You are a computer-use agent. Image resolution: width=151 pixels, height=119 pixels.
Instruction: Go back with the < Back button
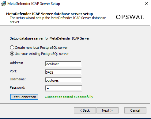coord(85,110)
